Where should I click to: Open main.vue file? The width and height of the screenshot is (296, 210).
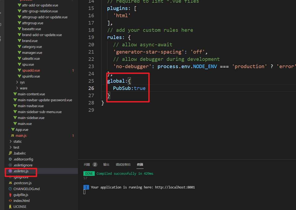[x=25, y=124]
